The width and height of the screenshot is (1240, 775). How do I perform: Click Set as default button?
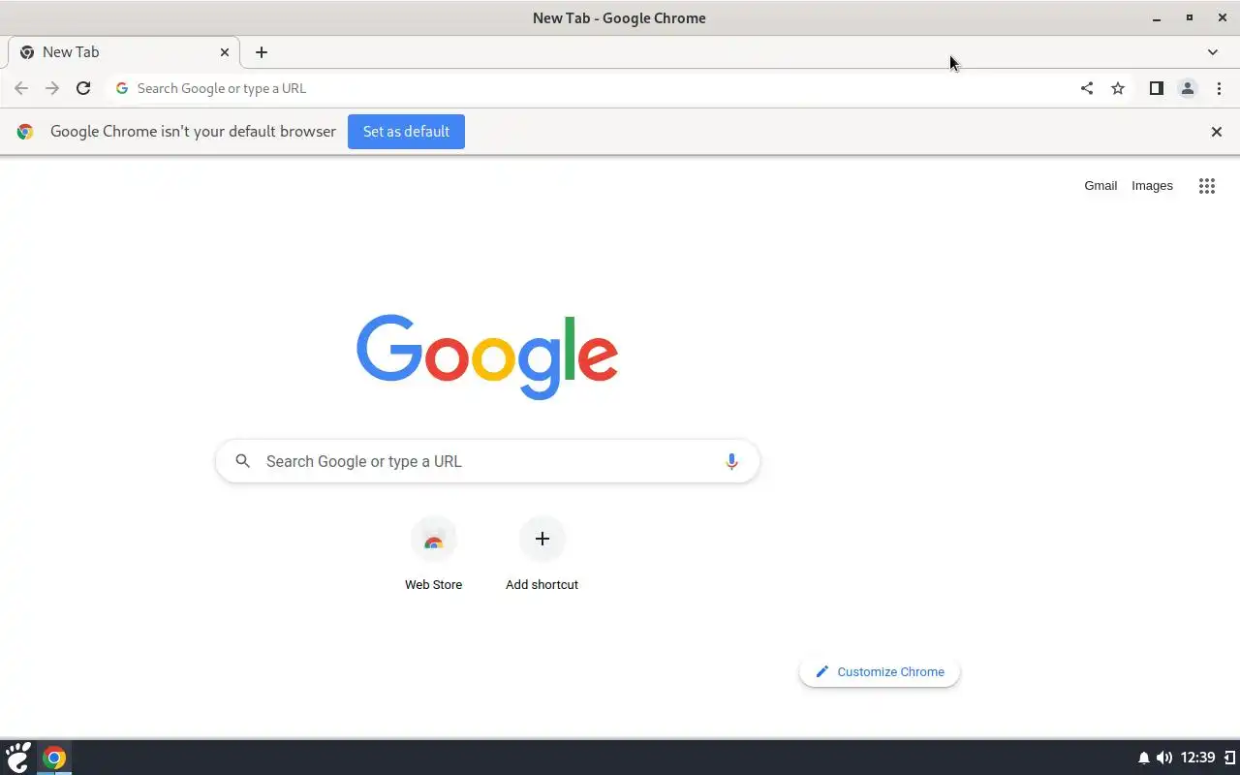point(406,132)
